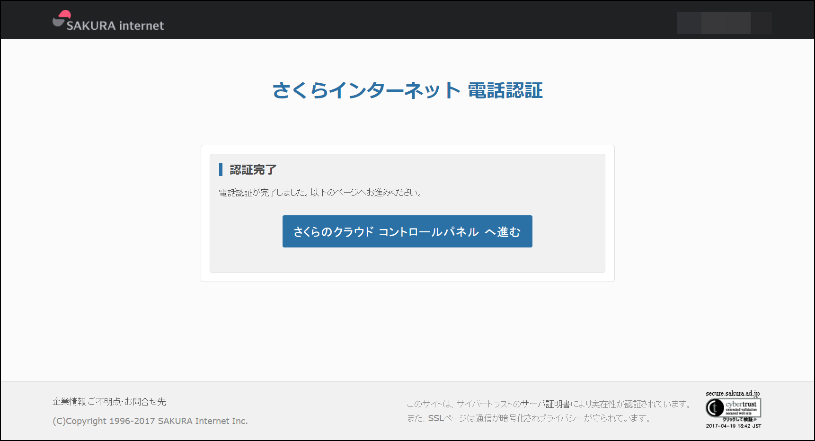The width and height of the screenshot is (815, 441).
Task: Click secure.sakura.ad.jp text above seal
Action: (732, 393)
